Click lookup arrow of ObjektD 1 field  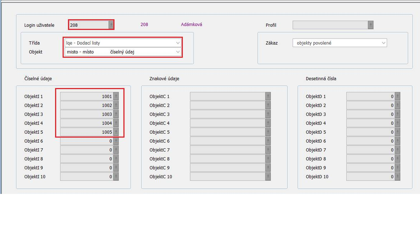point(397,96)
